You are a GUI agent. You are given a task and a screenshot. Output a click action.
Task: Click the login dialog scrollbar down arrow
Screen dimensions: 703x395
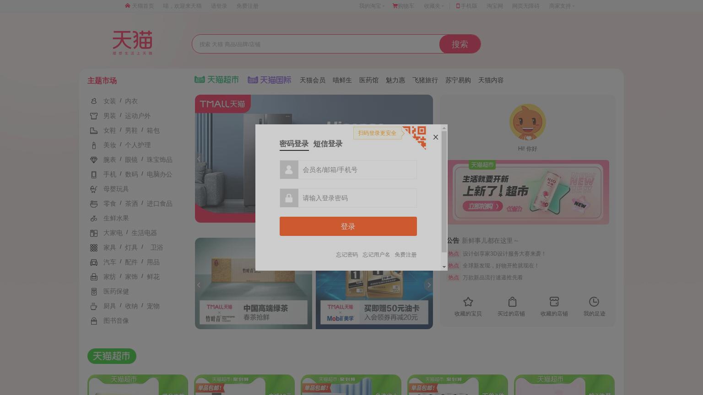tap(444, 267)
